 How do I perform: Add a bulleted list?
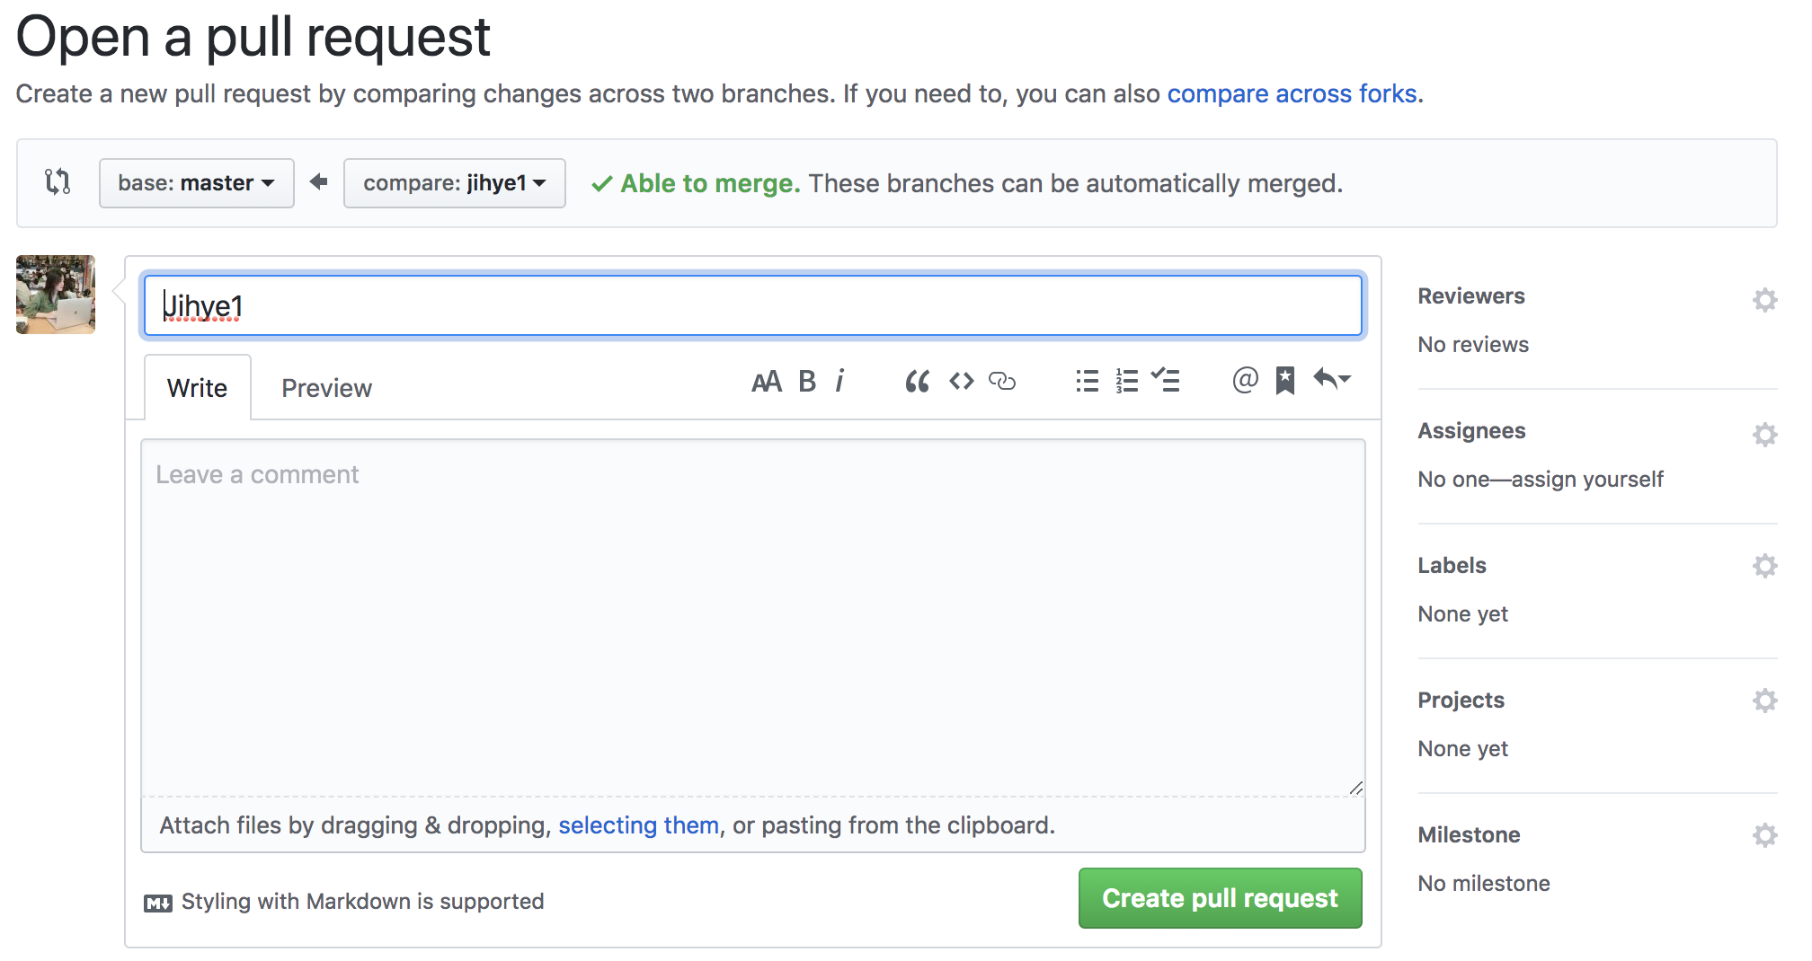1087,382
